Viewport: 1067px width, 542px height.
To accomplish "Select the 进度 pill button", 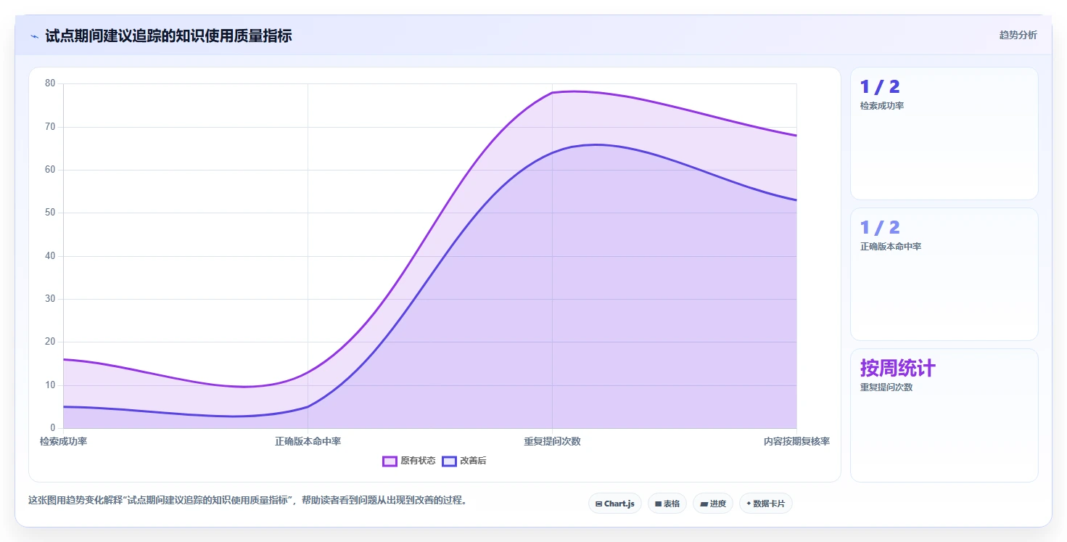I will (713, 504).
